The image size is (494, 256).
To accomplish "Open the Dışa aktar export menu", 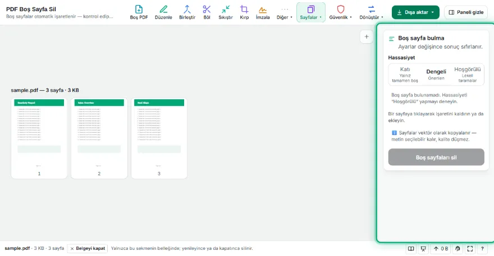I will click(x=415, y=12).
